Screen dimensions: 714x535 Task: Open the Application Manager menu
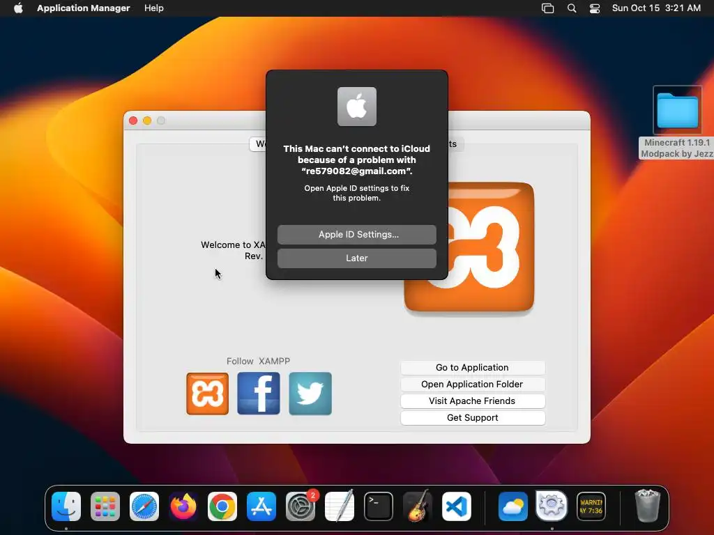84,8
